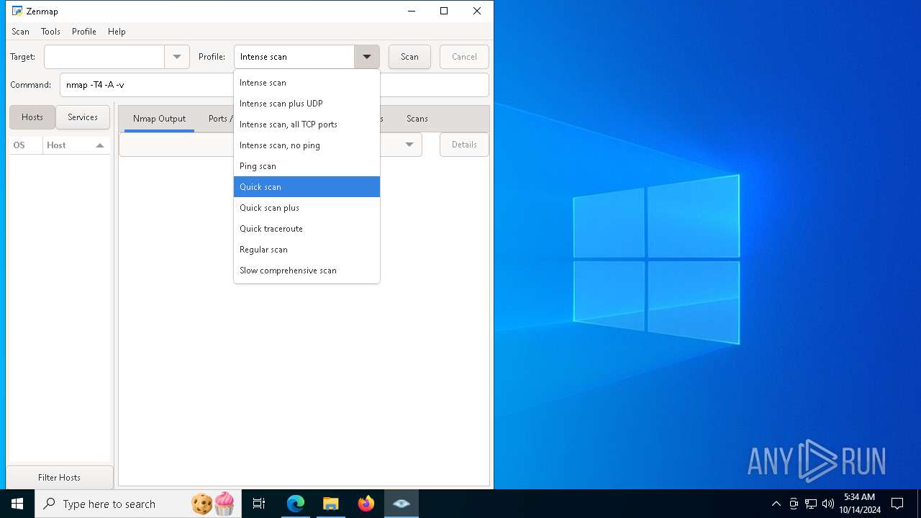Click the Cancel button

pyautogui.click(x=464, y=57)
